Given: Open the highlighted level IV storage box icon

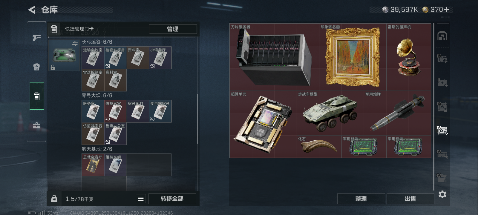Looking at the screenshot, I should (442, 130).
